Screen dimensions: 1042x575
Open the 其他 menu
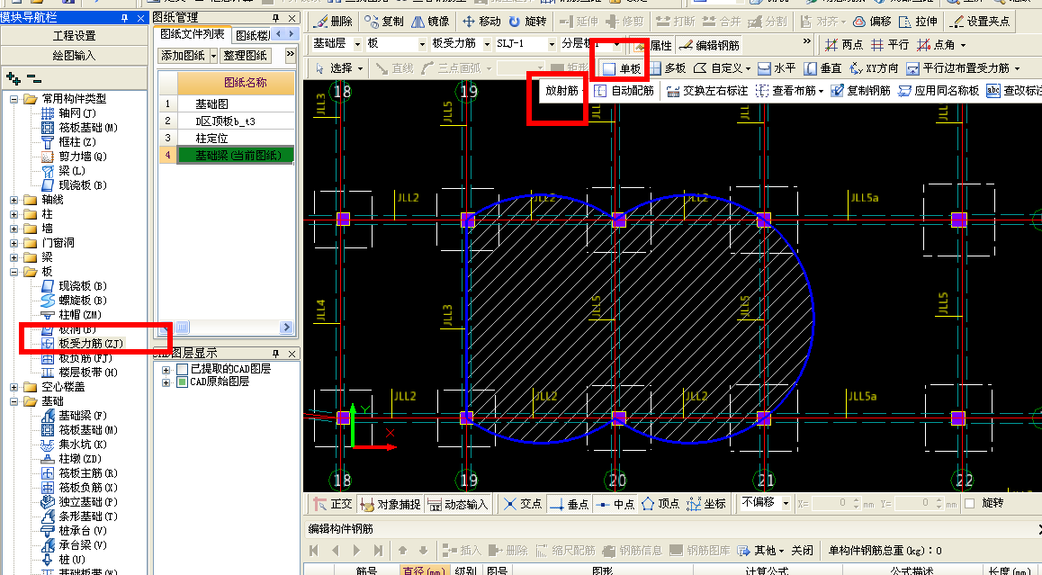tap(760, 551)
